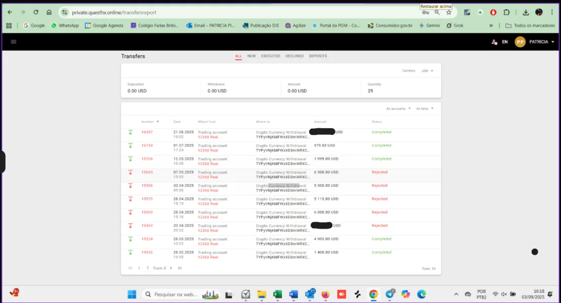The width and height of the screenshot is (561, 303).
Task: Open the All time period dropdown
Action: [424, 109]
